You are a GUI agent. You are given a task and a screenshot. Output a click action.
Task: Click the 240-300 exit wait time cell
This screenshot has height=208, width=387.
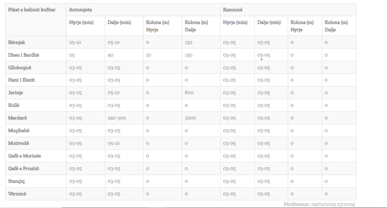tap(117, 118)
